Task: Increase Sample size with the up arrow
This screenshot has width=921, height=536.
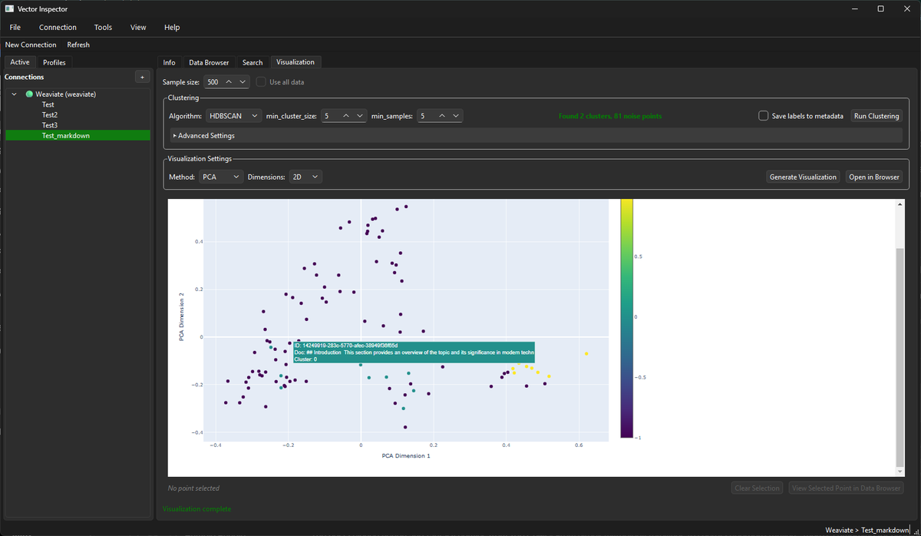Action: pyautogui.click(x=229, y=82)
